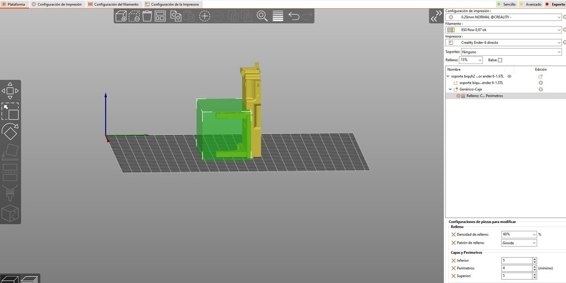Open the variable layer height icon
Image resolution: width=566 pixels, height=283 pixels.
tap(277, 16)
